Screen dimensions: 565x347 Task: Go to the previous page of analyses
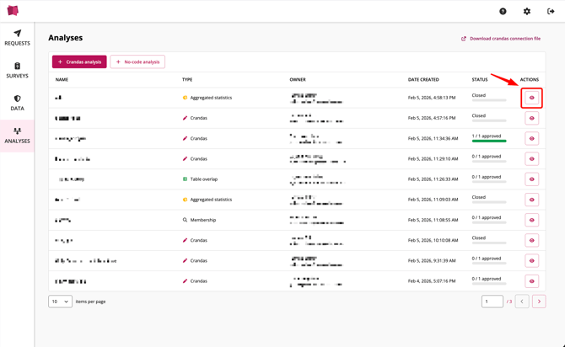(522, 302)
